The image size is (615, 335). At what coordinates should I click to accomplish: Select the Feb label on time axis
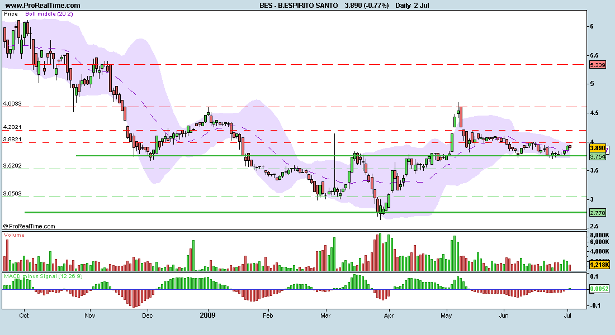point(268,315)
